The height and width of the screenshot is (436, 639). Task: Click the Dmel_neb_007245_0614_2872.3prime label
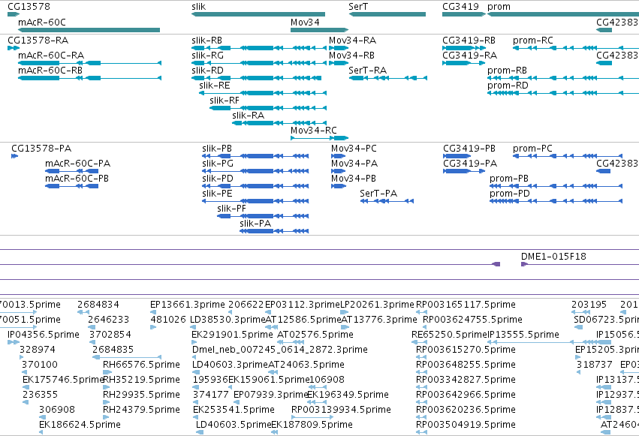pyautogui.click(x=280, y=350)
